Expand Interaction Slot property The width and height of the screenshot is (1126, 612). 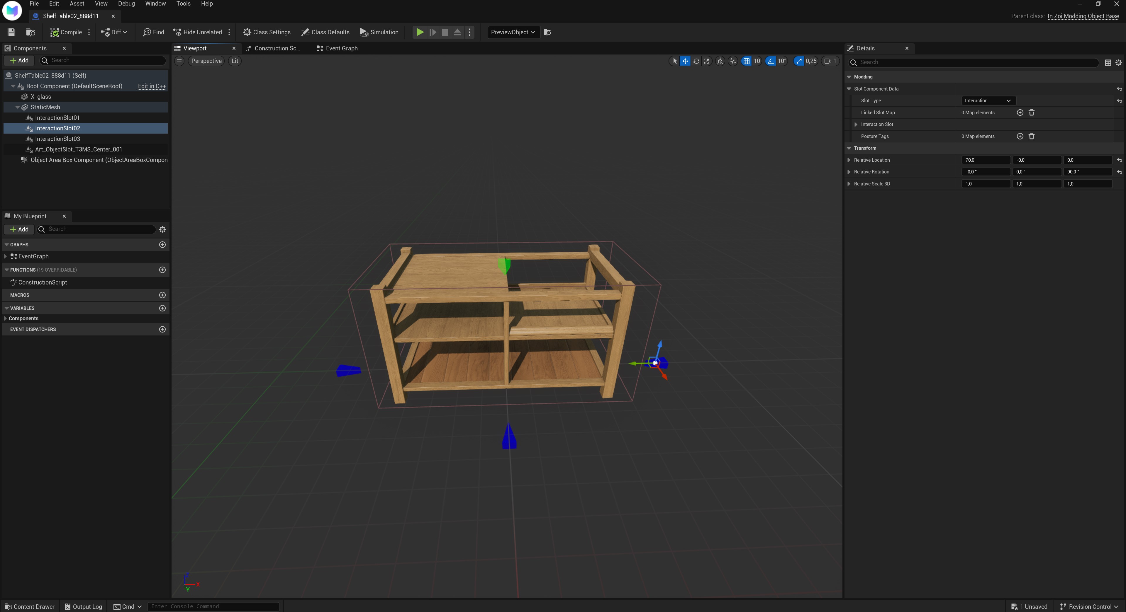pyautogui.click(x=856, y=125)
